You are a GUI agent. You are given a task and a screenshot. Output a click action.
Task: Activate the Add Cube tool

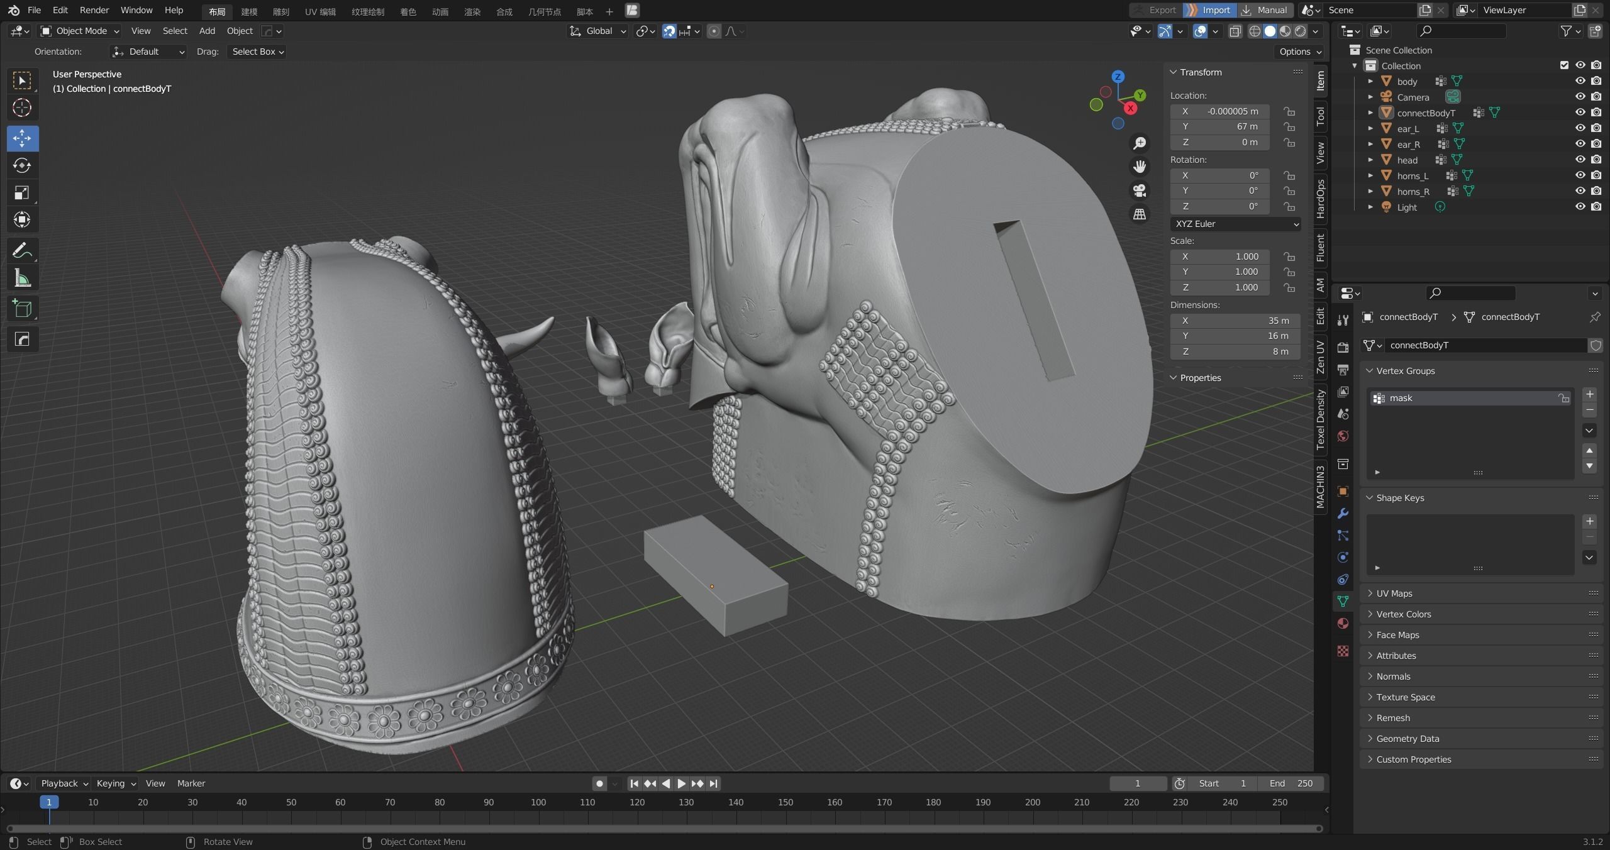(22, 309)
